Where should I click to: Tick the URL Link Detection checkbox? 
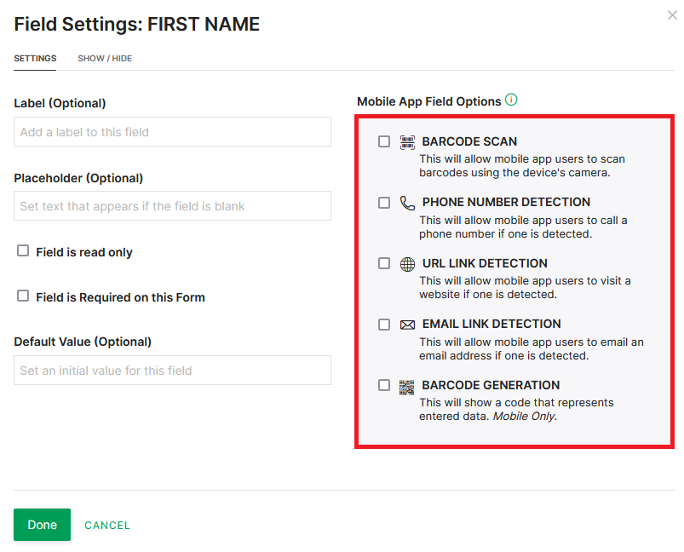coord(384,263)
